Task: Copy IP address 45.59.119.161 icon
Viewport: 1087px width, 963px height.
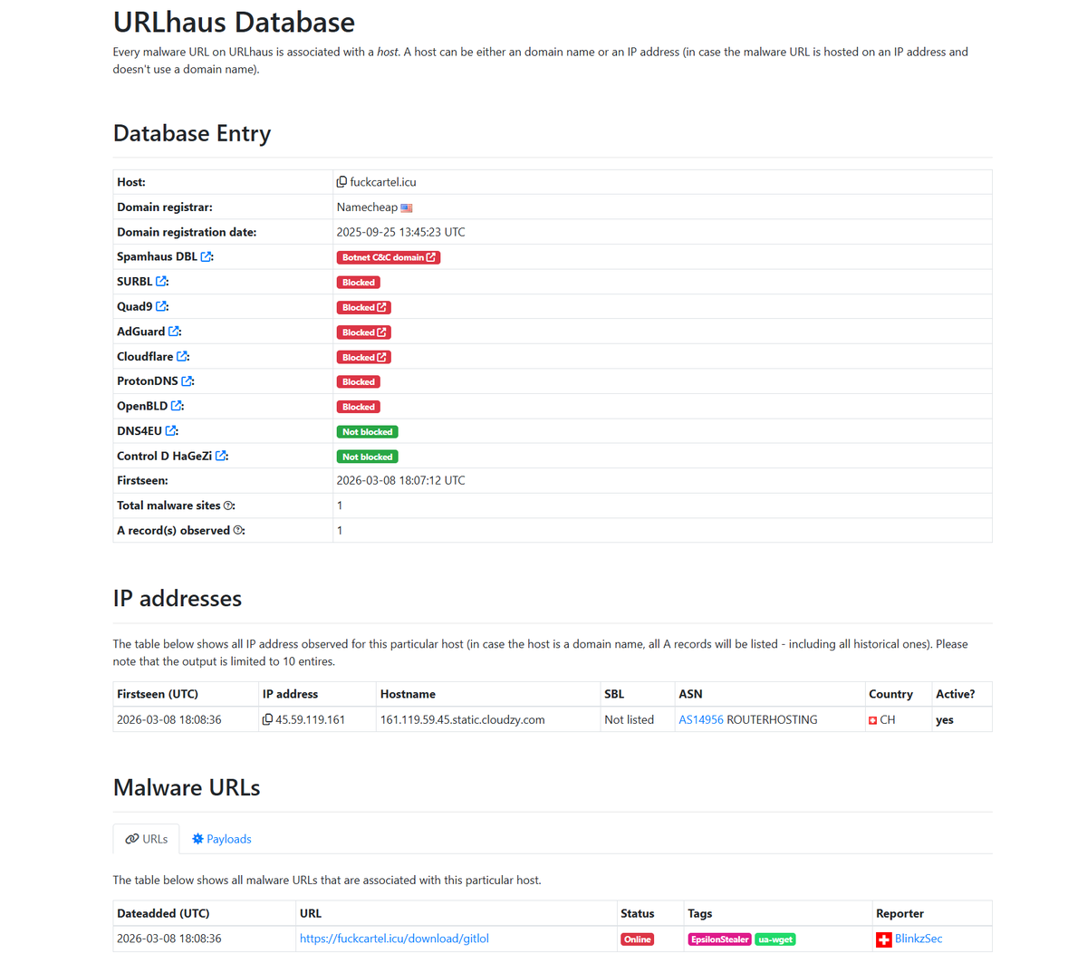Action: point(267,720)
